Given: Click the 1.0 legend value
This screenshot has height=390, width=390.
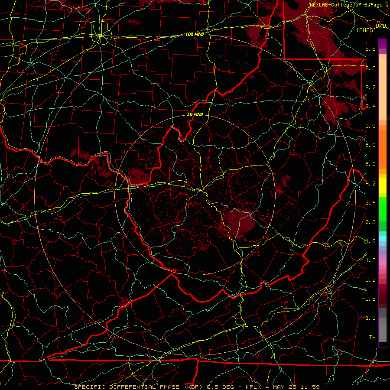Looking at the screenshot, I should (x=370, y=260).
